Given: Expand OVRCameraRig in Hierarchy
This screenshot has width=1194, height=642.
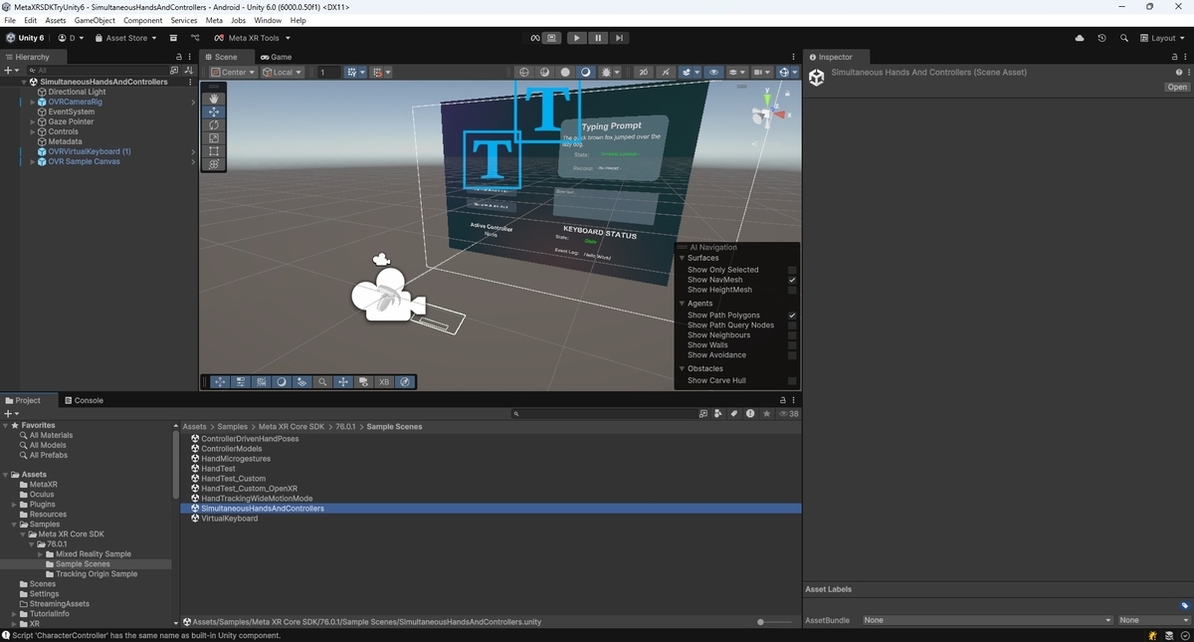Looking at the screenshot, I should (x=33, y=102).
